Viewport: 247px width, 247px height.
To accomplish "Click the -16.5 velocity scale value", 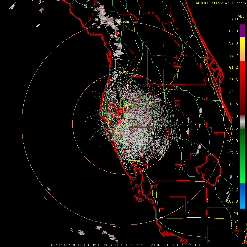I will coord(232,128).
